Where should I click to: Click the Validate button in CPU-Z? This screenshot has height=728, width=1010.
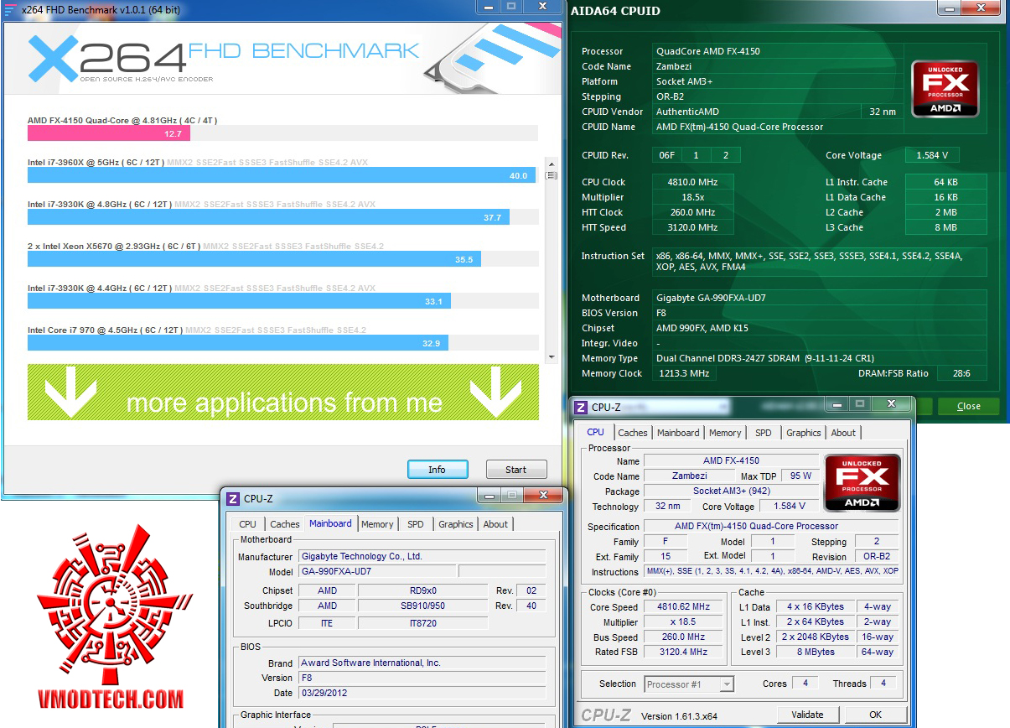click(807, 715)
